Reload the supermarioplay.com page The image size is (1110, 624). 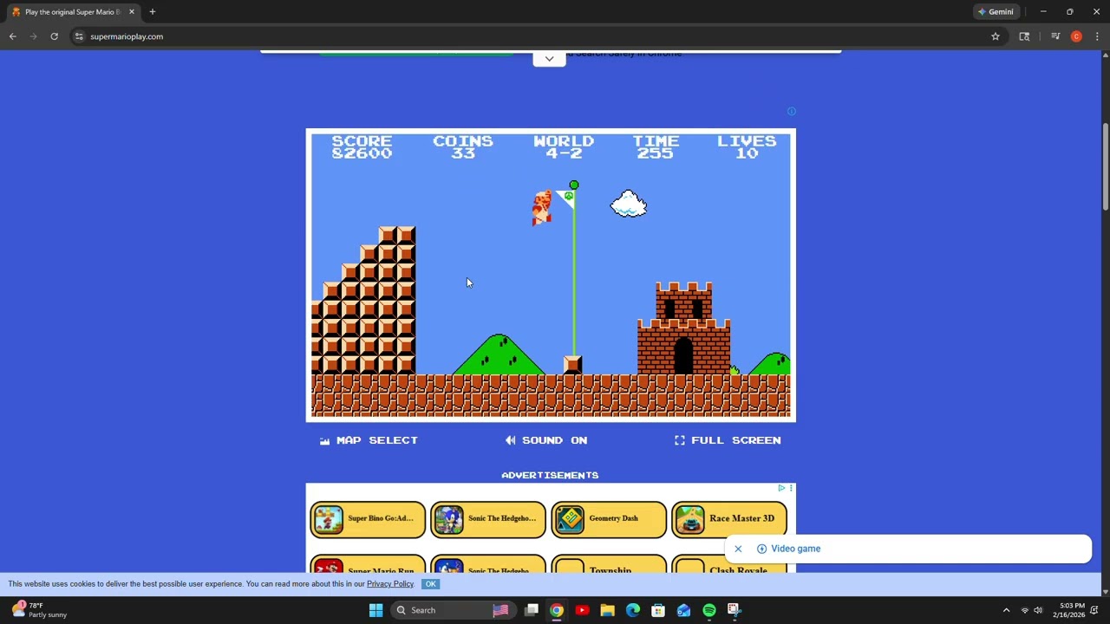click(x=54, y=36)
